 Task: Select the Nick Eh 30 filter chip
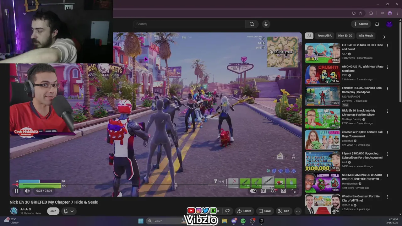point(345,35)
